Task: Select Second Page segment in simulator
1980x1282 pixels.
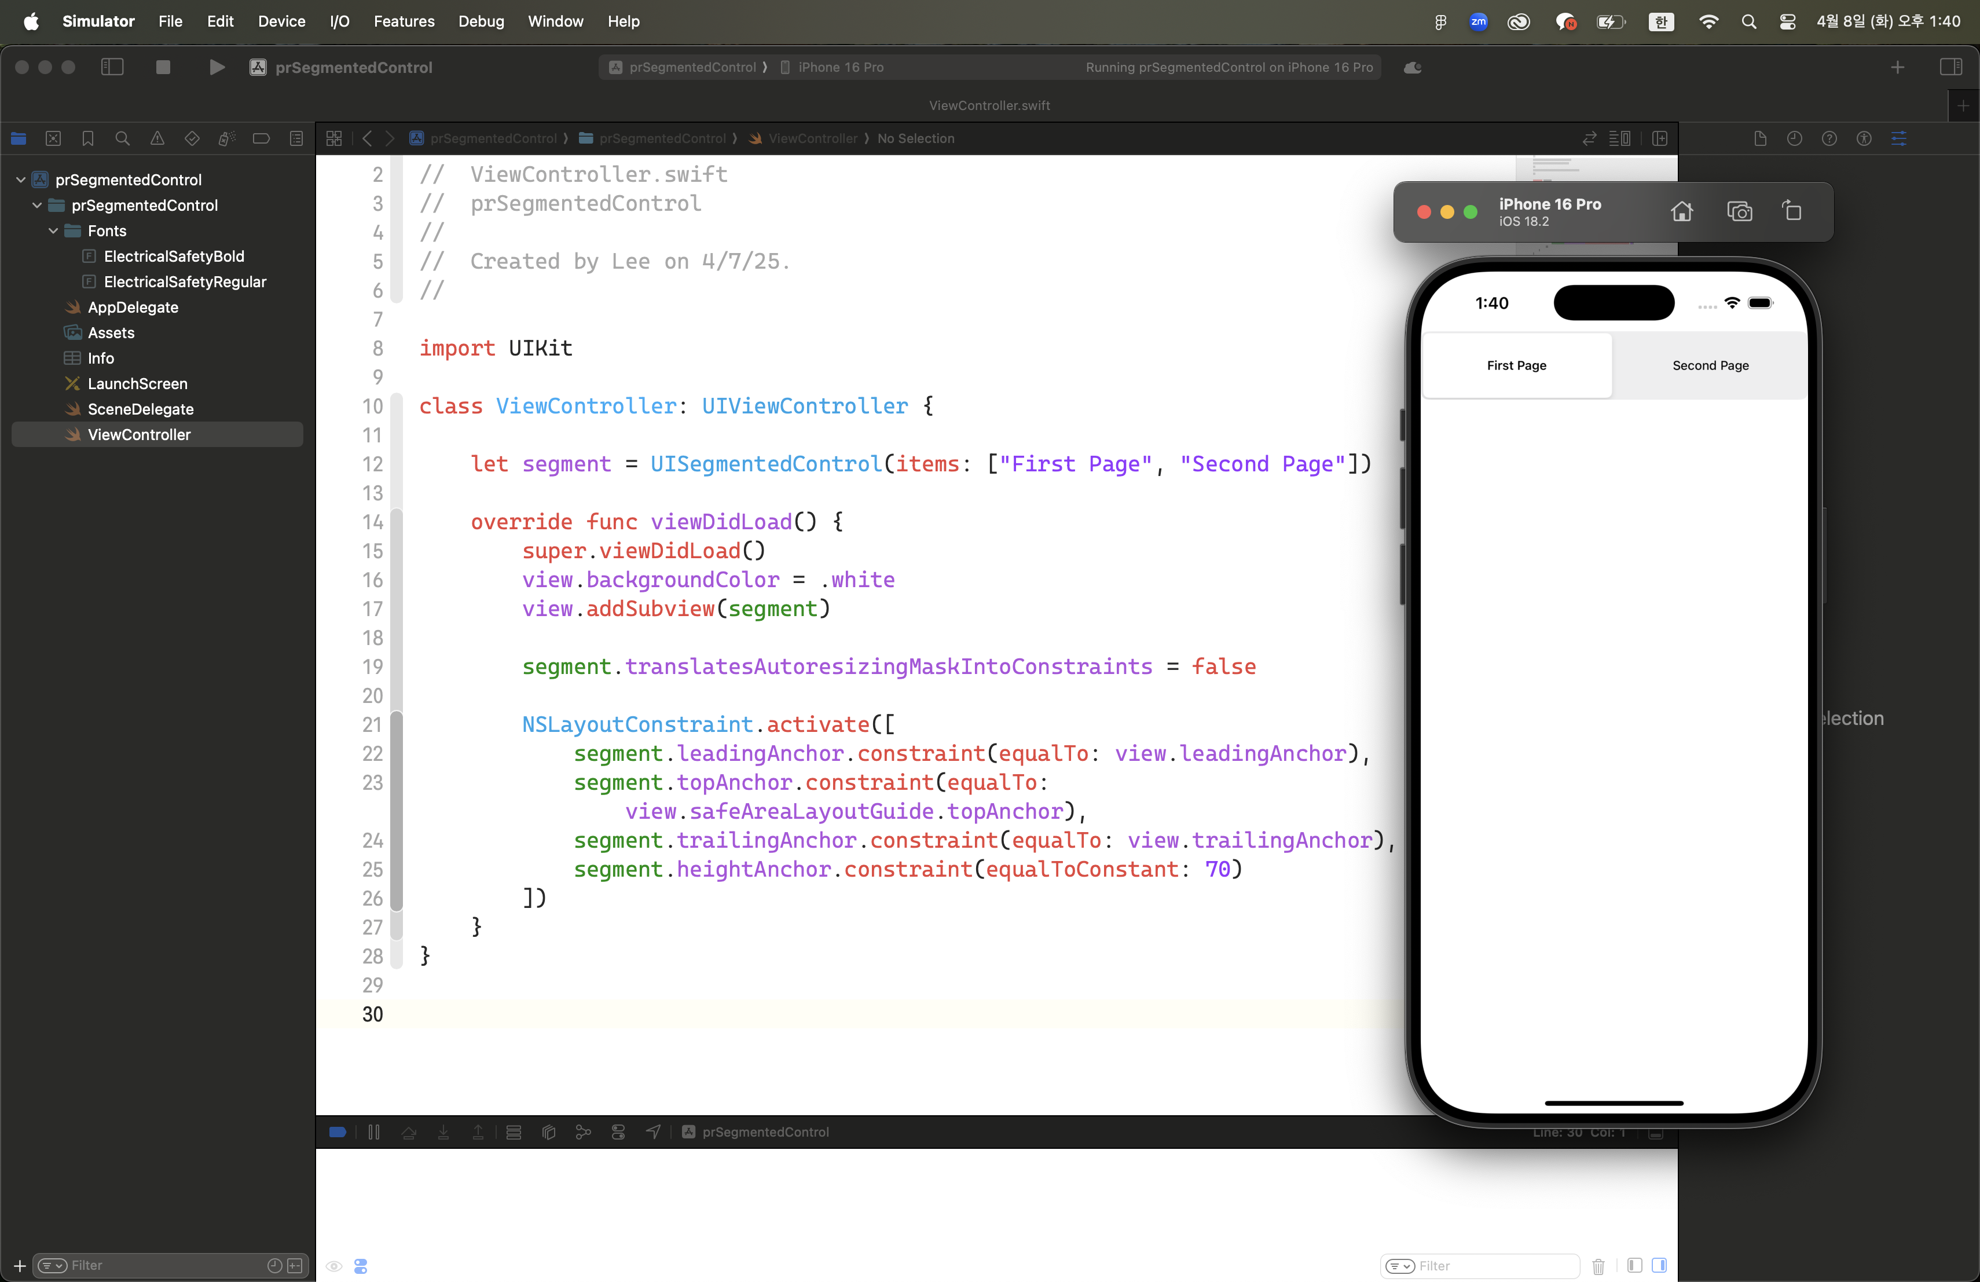Action: [x=1710, y=366]
